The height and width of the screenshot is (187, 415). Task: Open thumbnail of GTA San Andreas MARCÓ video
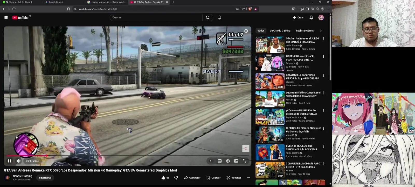[x=270, y=45]
